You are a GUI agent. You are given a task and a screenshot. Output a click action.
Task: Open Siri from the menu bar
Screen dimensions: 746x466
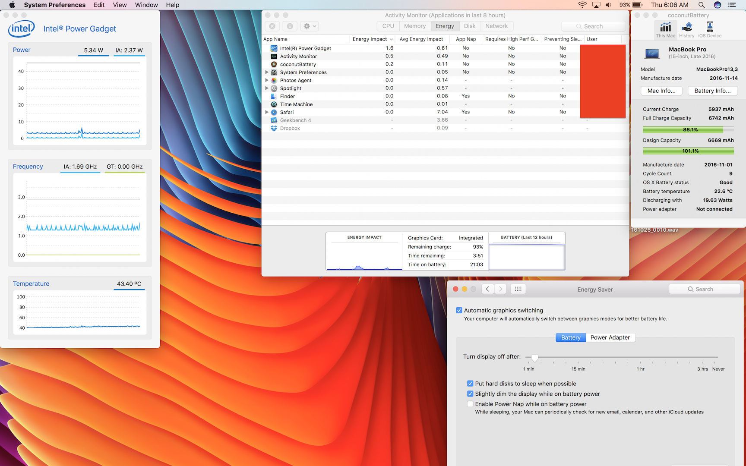click(x=718, y=5)
